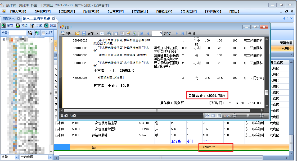Open the 记账管理 menu
This screenshot has height=161, width=297.
point(91,12)
